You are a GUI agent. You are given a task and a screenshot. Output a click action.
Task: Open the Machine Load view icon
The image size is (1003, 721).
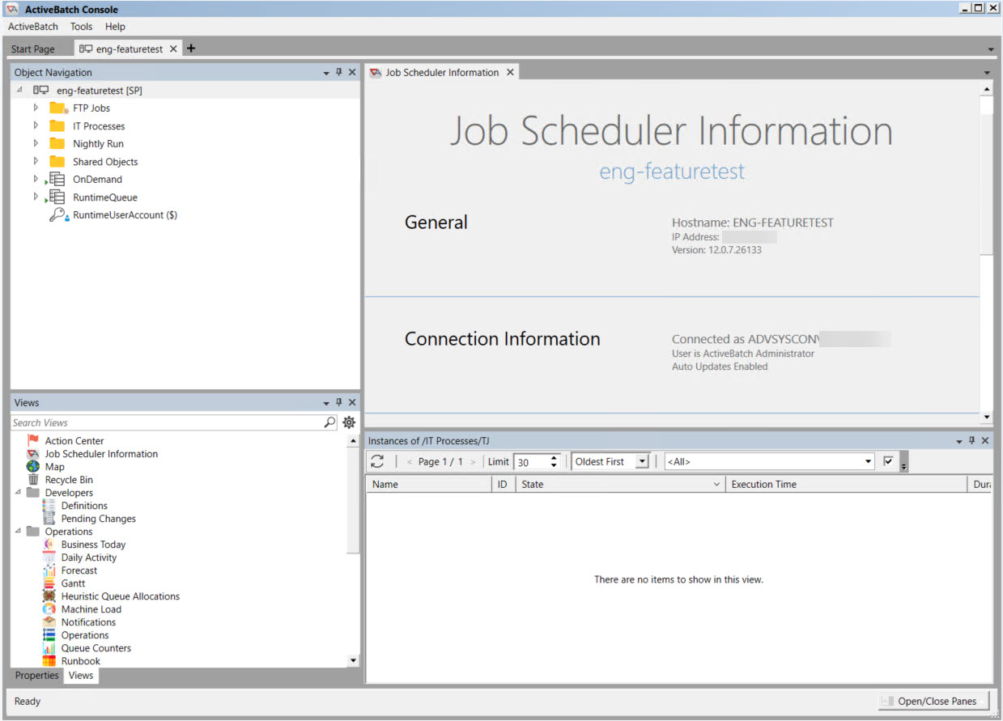coord(49,609)
